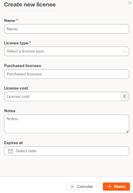Expand the license type chevron arrow

click(x=125, y=51)
